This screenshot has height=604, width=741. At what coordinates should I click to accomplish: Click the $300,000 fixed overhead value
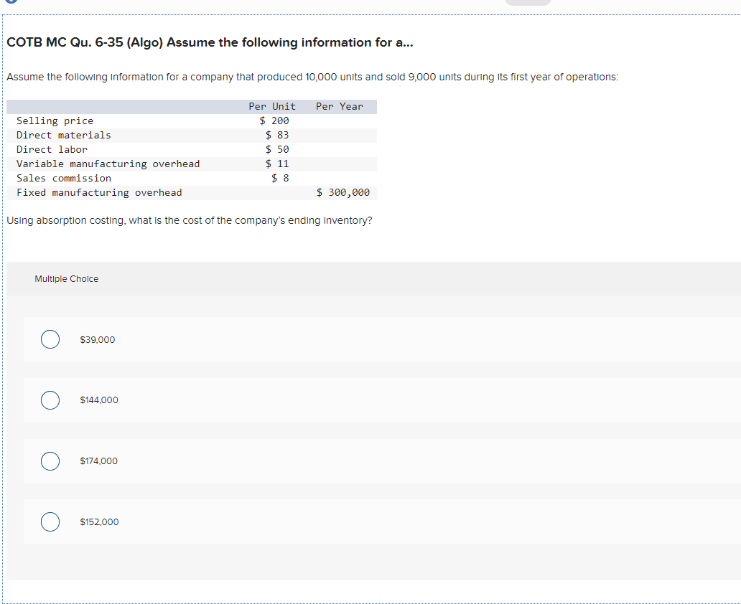pos(344,192)
